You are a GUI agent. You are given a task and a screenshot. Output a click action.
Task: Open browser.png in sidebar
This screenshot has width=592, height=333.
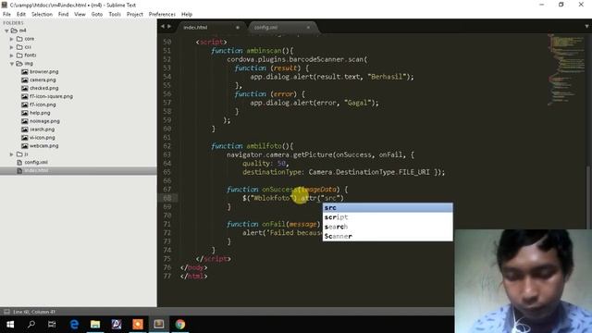tap(43, 72)
